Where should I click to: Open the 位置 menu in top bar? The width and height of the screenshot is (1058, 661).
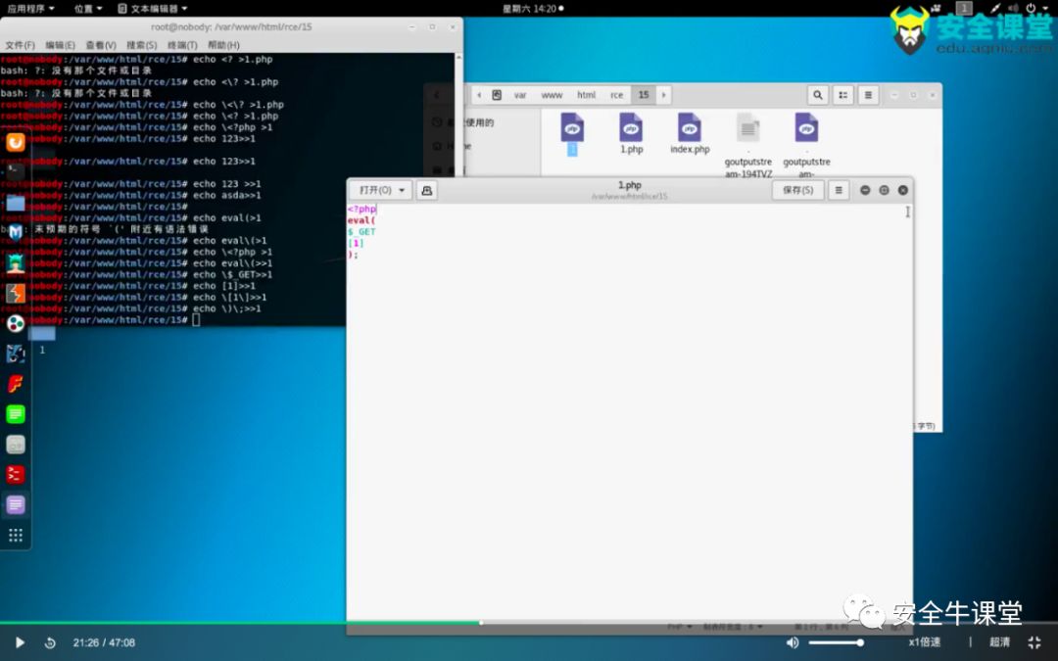(x=88, y=8)
